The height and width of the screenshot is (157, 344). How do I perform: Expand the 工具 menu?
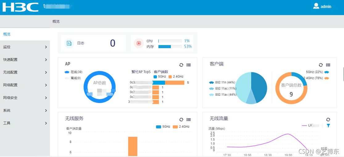click(25, 123)
